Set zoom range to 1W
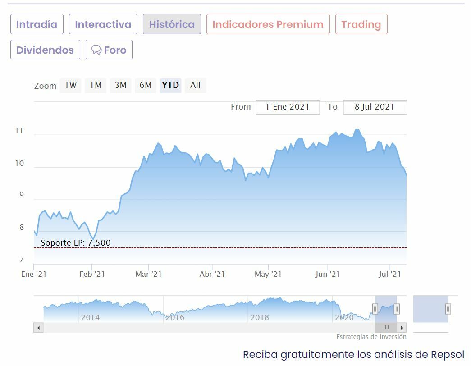The image size is (471, 366). click(70, 85)
